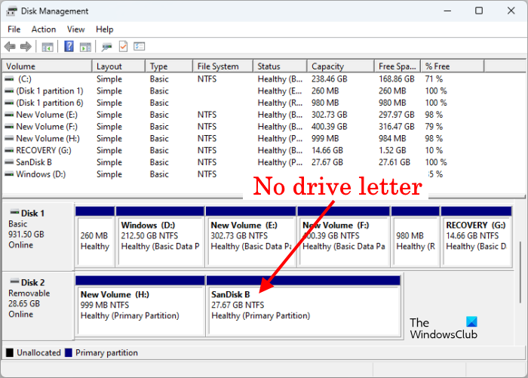Click the Back arrow toolbar icon
This screenshot has height=378, width=528.
click(x=10, y=47)
